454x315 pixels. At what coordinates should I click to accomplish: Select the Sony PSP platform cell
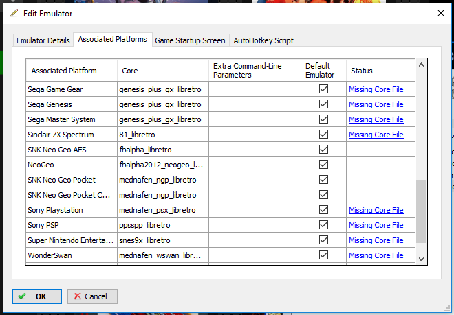pyautogui.click(x=72, y=225)
